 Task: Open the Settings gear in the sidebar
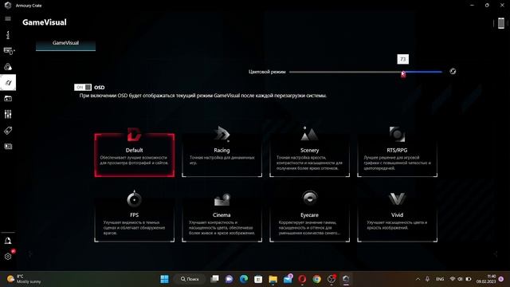pos(8,257)
